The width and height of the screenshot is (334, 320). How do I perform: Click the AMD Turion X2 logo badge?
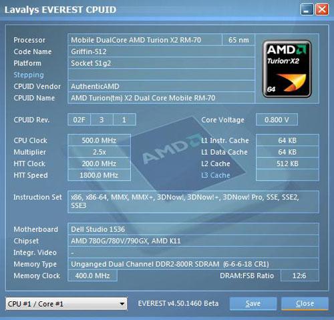pyautogui.click(x=287, y=69)
